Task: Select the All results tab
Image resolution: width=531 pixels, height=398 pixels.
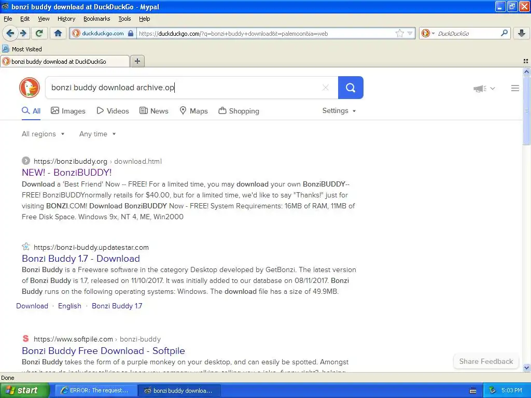Action: point(31,111)
